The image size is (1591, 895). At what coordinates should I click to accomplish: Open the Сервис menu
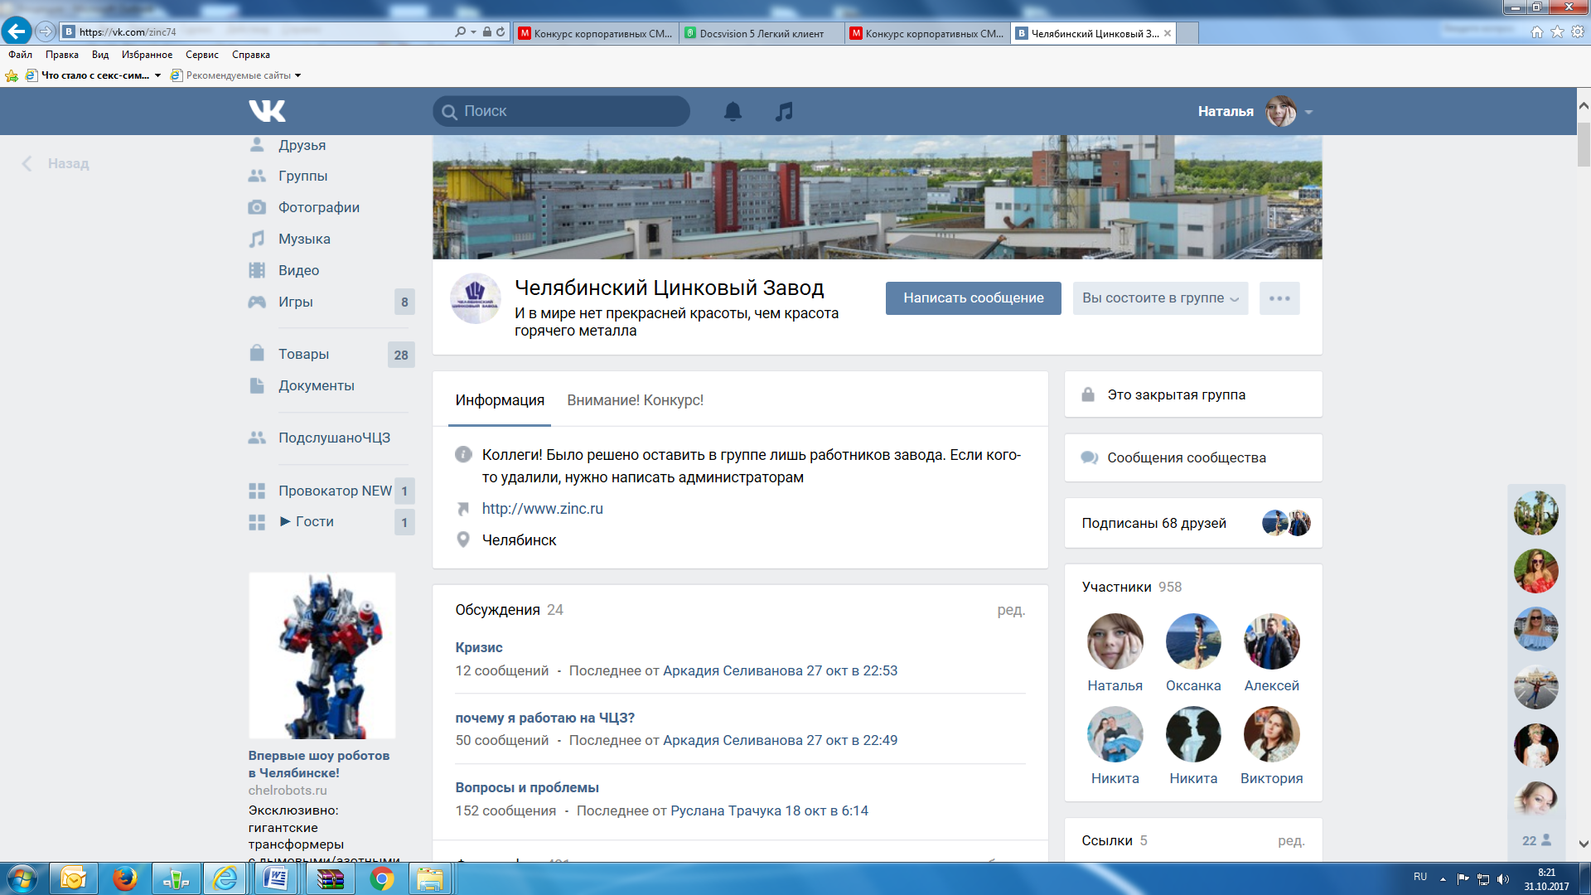202,55
